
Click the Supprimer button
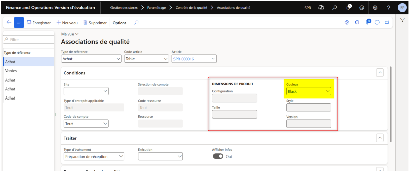click(95, 23)
